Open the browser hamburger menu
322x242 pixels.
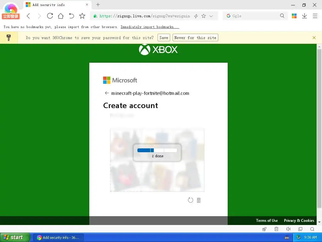[315, 16]
